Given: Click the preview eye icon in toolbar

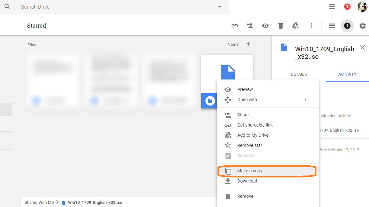Looking at the screenshot, I should 265,26.
